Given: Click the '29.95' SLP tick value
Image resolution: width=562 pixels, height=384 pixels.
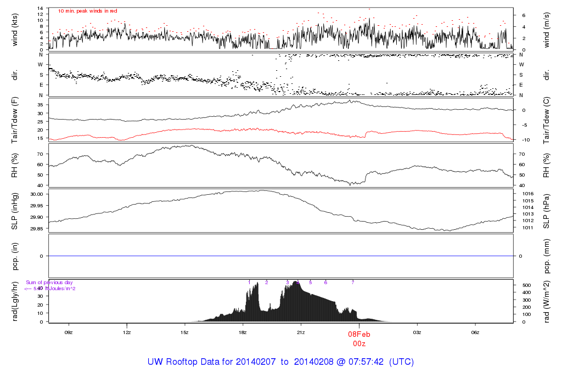Looking at the screenshot, I should click(37, 206).
